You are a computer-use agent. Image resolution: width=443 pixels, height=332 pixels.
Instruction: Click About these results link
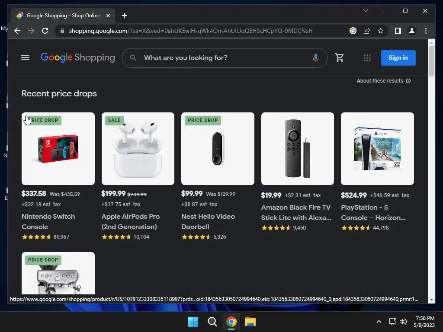pyautogui.click(x=380, y=81)
